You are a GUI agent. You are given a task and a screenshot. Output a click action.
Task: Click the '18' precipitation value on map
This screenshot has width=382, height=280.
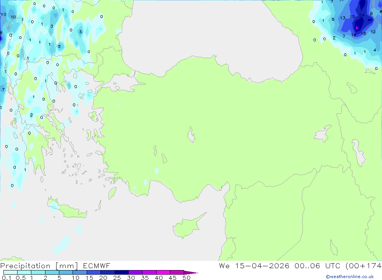(354, 35)
